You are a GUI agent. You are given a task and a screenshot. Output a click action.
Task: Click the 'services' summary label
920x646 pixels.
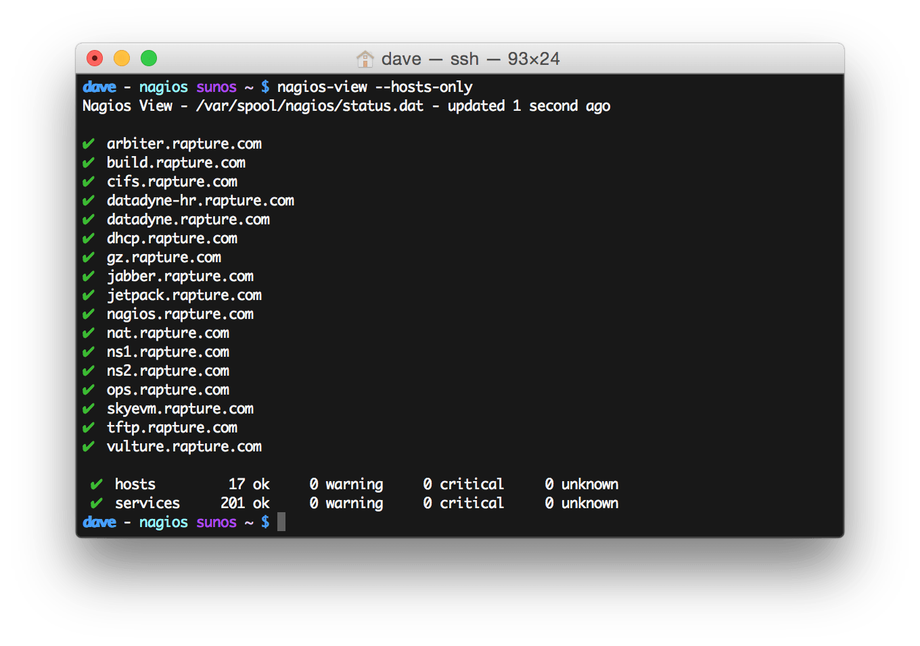tap(147, 503)
